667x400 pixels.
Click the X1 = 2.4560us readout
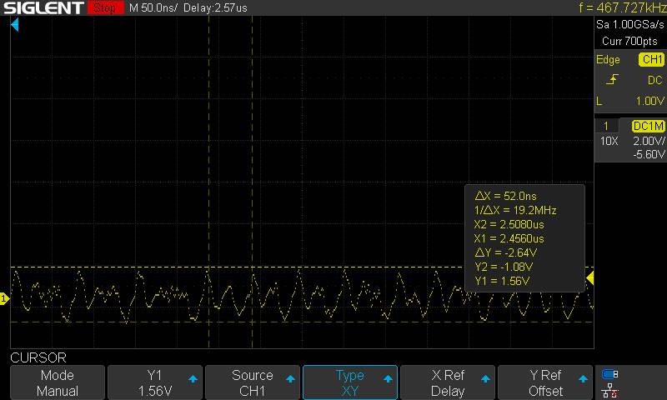tap(509, 238)
